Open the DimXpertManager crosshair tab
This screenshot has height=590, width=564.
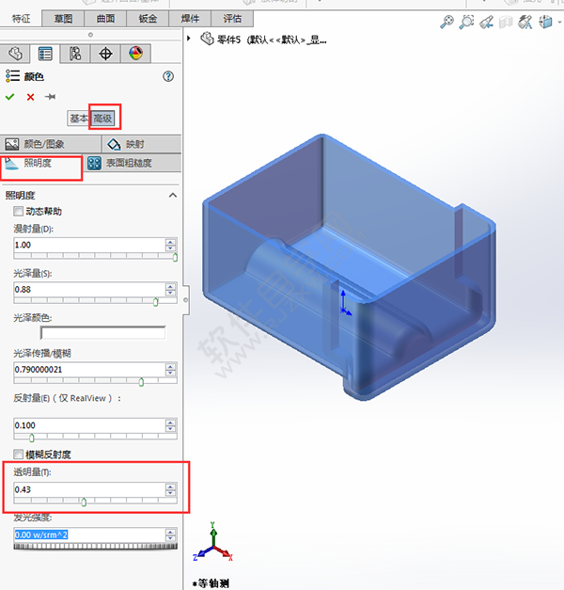click(x=105, y=54)
